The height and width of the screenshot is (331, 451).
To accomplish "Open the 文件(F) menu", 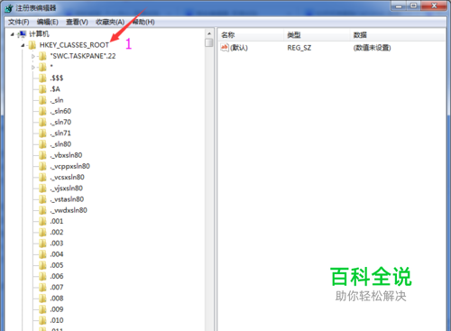I will tap(18, 22).
